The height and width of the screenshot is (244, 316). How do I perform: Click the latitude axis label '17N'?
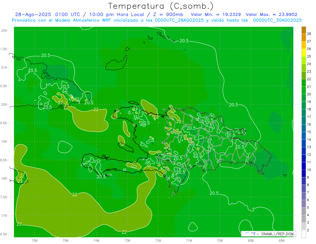4,216
